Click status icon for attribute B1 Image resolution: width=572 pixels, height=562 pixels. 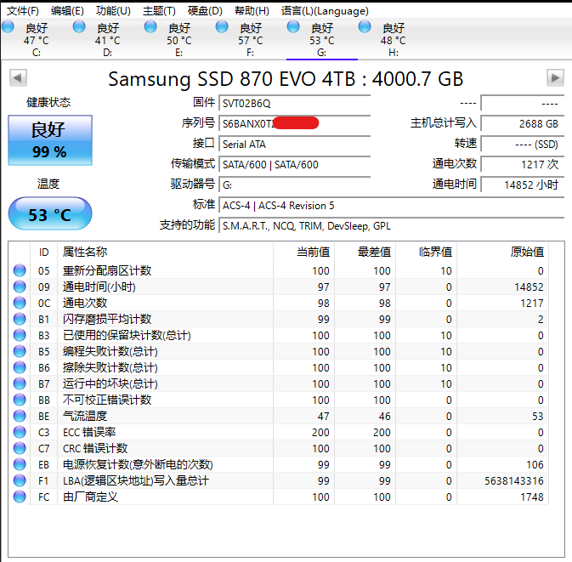[x=20, y=319]
